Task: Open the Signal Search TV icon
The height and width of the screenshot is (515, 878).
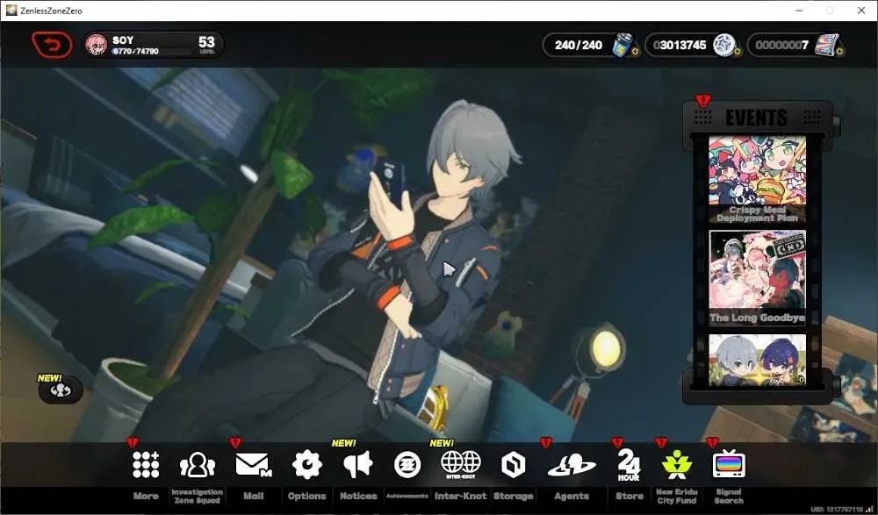Action: click(x=729, y=464)
